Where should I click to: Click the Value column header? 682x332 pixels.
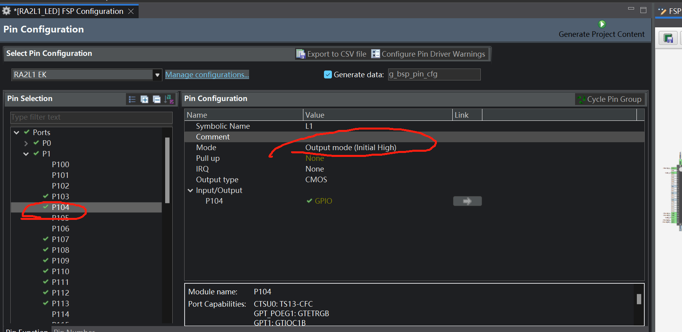(x=378, y=115)
